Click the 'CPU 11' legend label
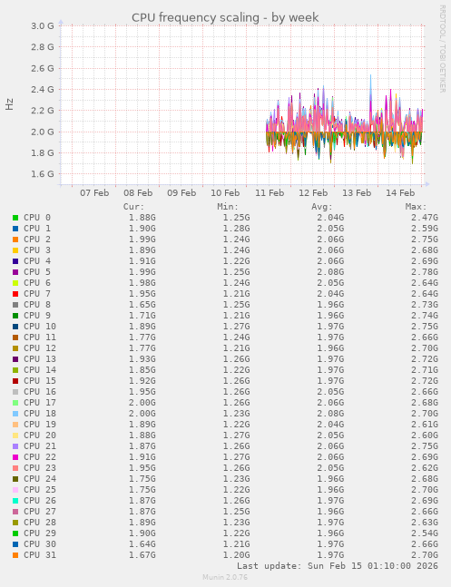Viewport: 451px width, 587px height. 40,337
